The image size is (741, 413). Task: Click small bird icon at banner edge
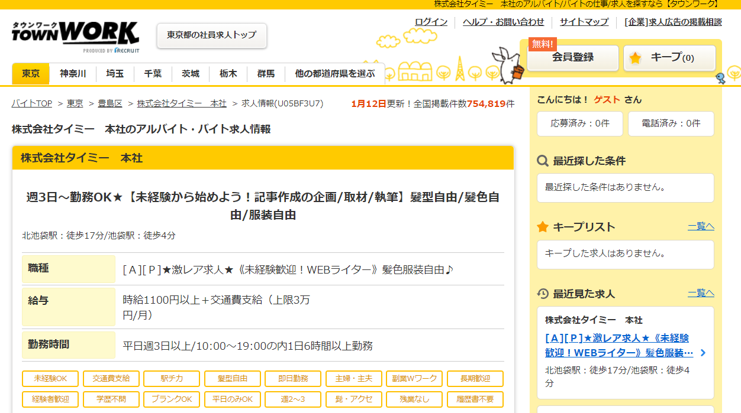click(x=720, y=78)
